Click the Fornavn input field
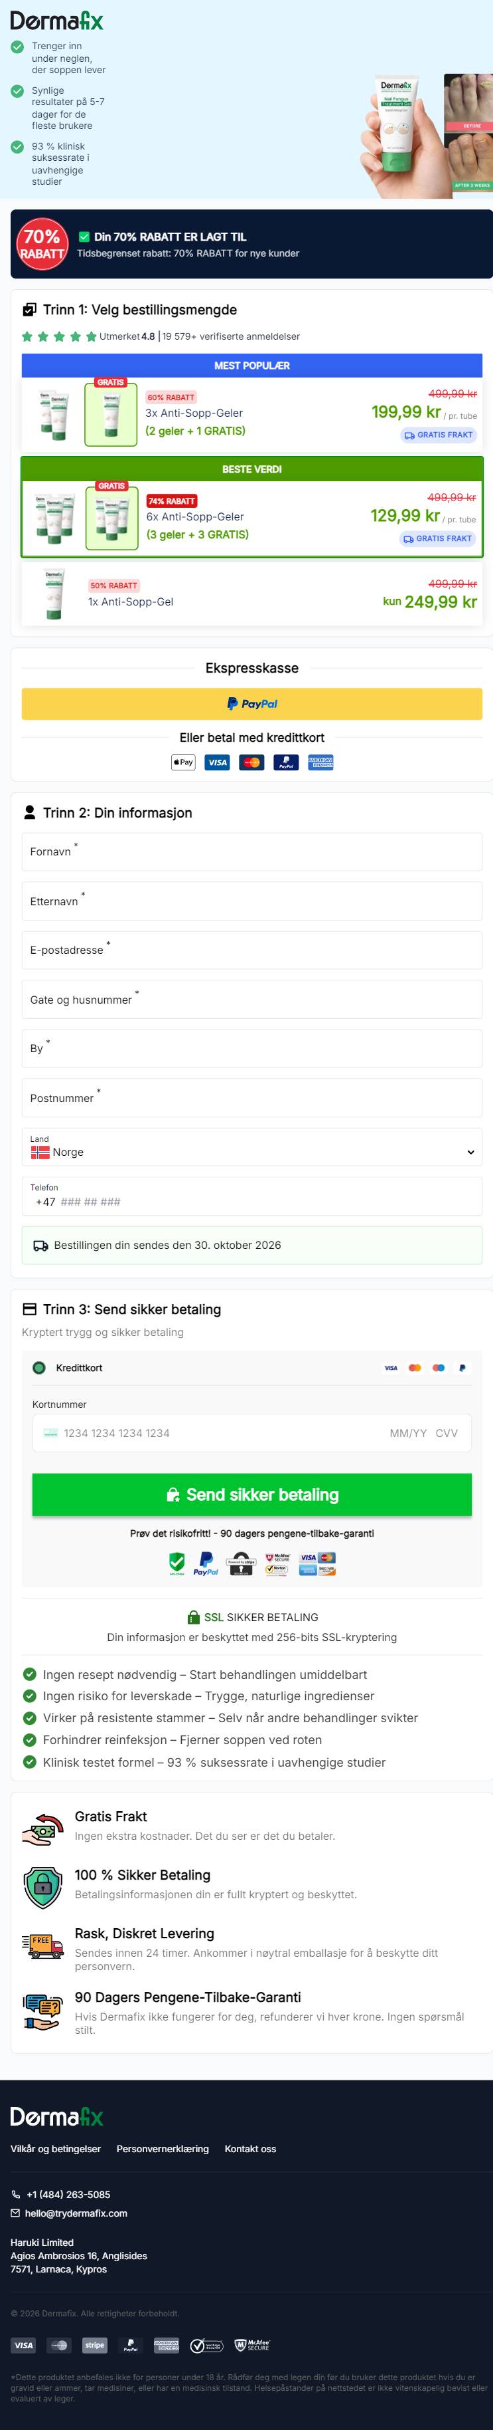The image size is (493, 2430). coord(252,852)
